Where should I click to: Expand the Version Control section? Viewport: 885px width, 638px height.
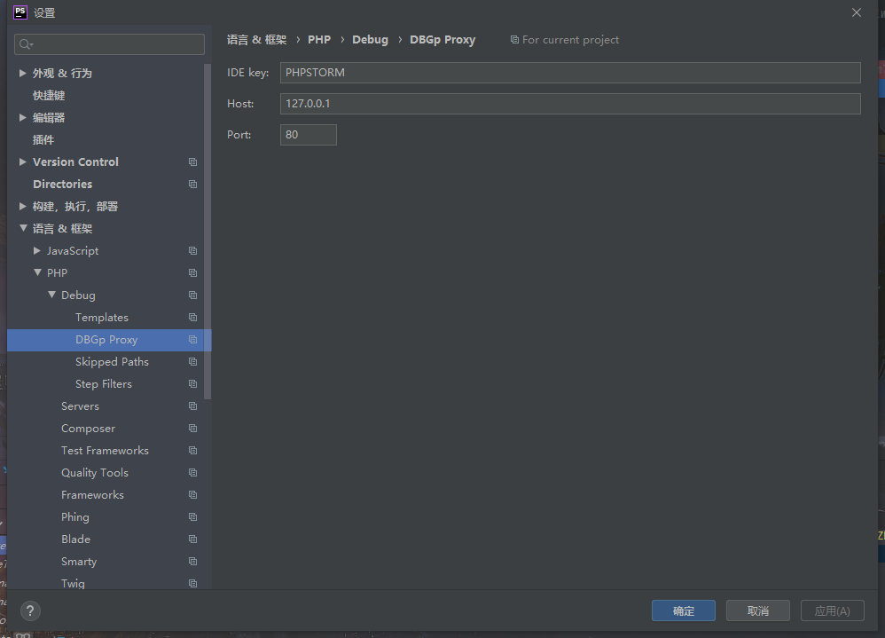click(22, 162)
